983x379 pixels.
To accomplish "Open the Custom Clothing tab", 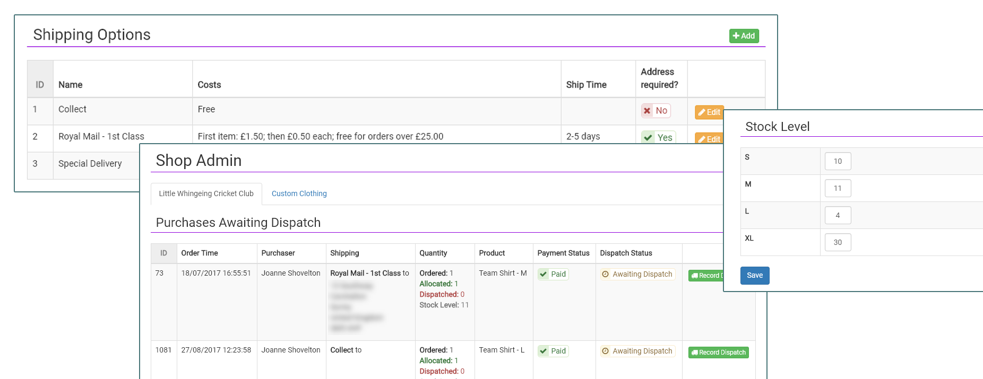I will (x=299, y=194).
